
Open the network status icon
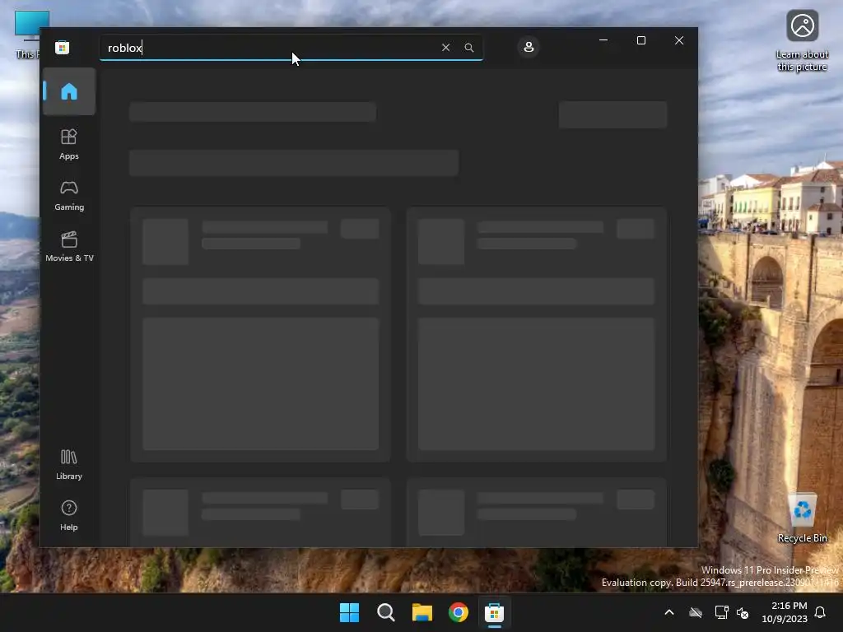point(721,612)
